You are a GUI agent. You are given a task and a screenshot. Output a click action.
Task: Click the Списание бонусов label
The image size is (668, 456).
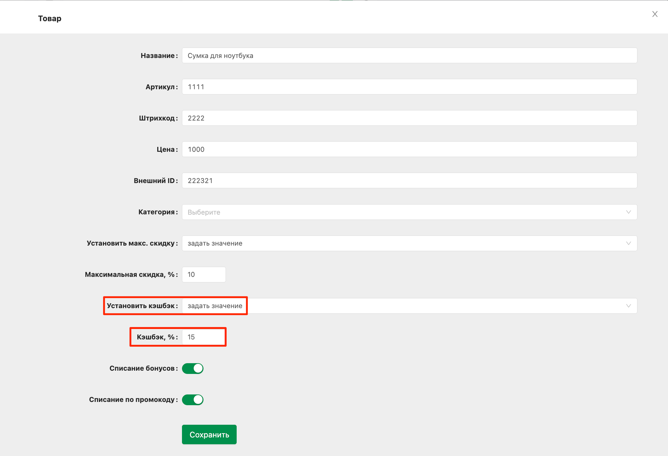click(x=142, y=368)
